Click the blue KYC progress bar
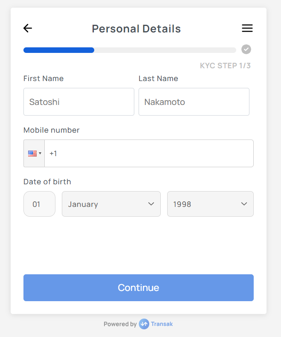This screenshot has height=337, width=281. 59,50
